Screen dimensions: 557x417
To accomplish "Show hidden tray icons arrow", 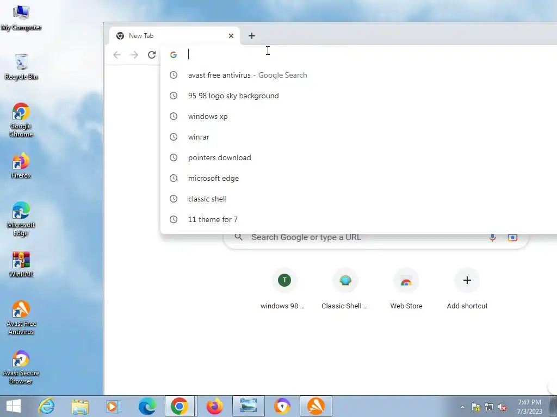I will tap(462, 407).
